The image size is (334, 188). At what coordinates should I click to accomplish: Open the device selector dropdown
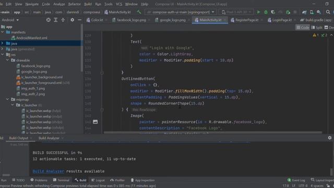tap(236, 12)
